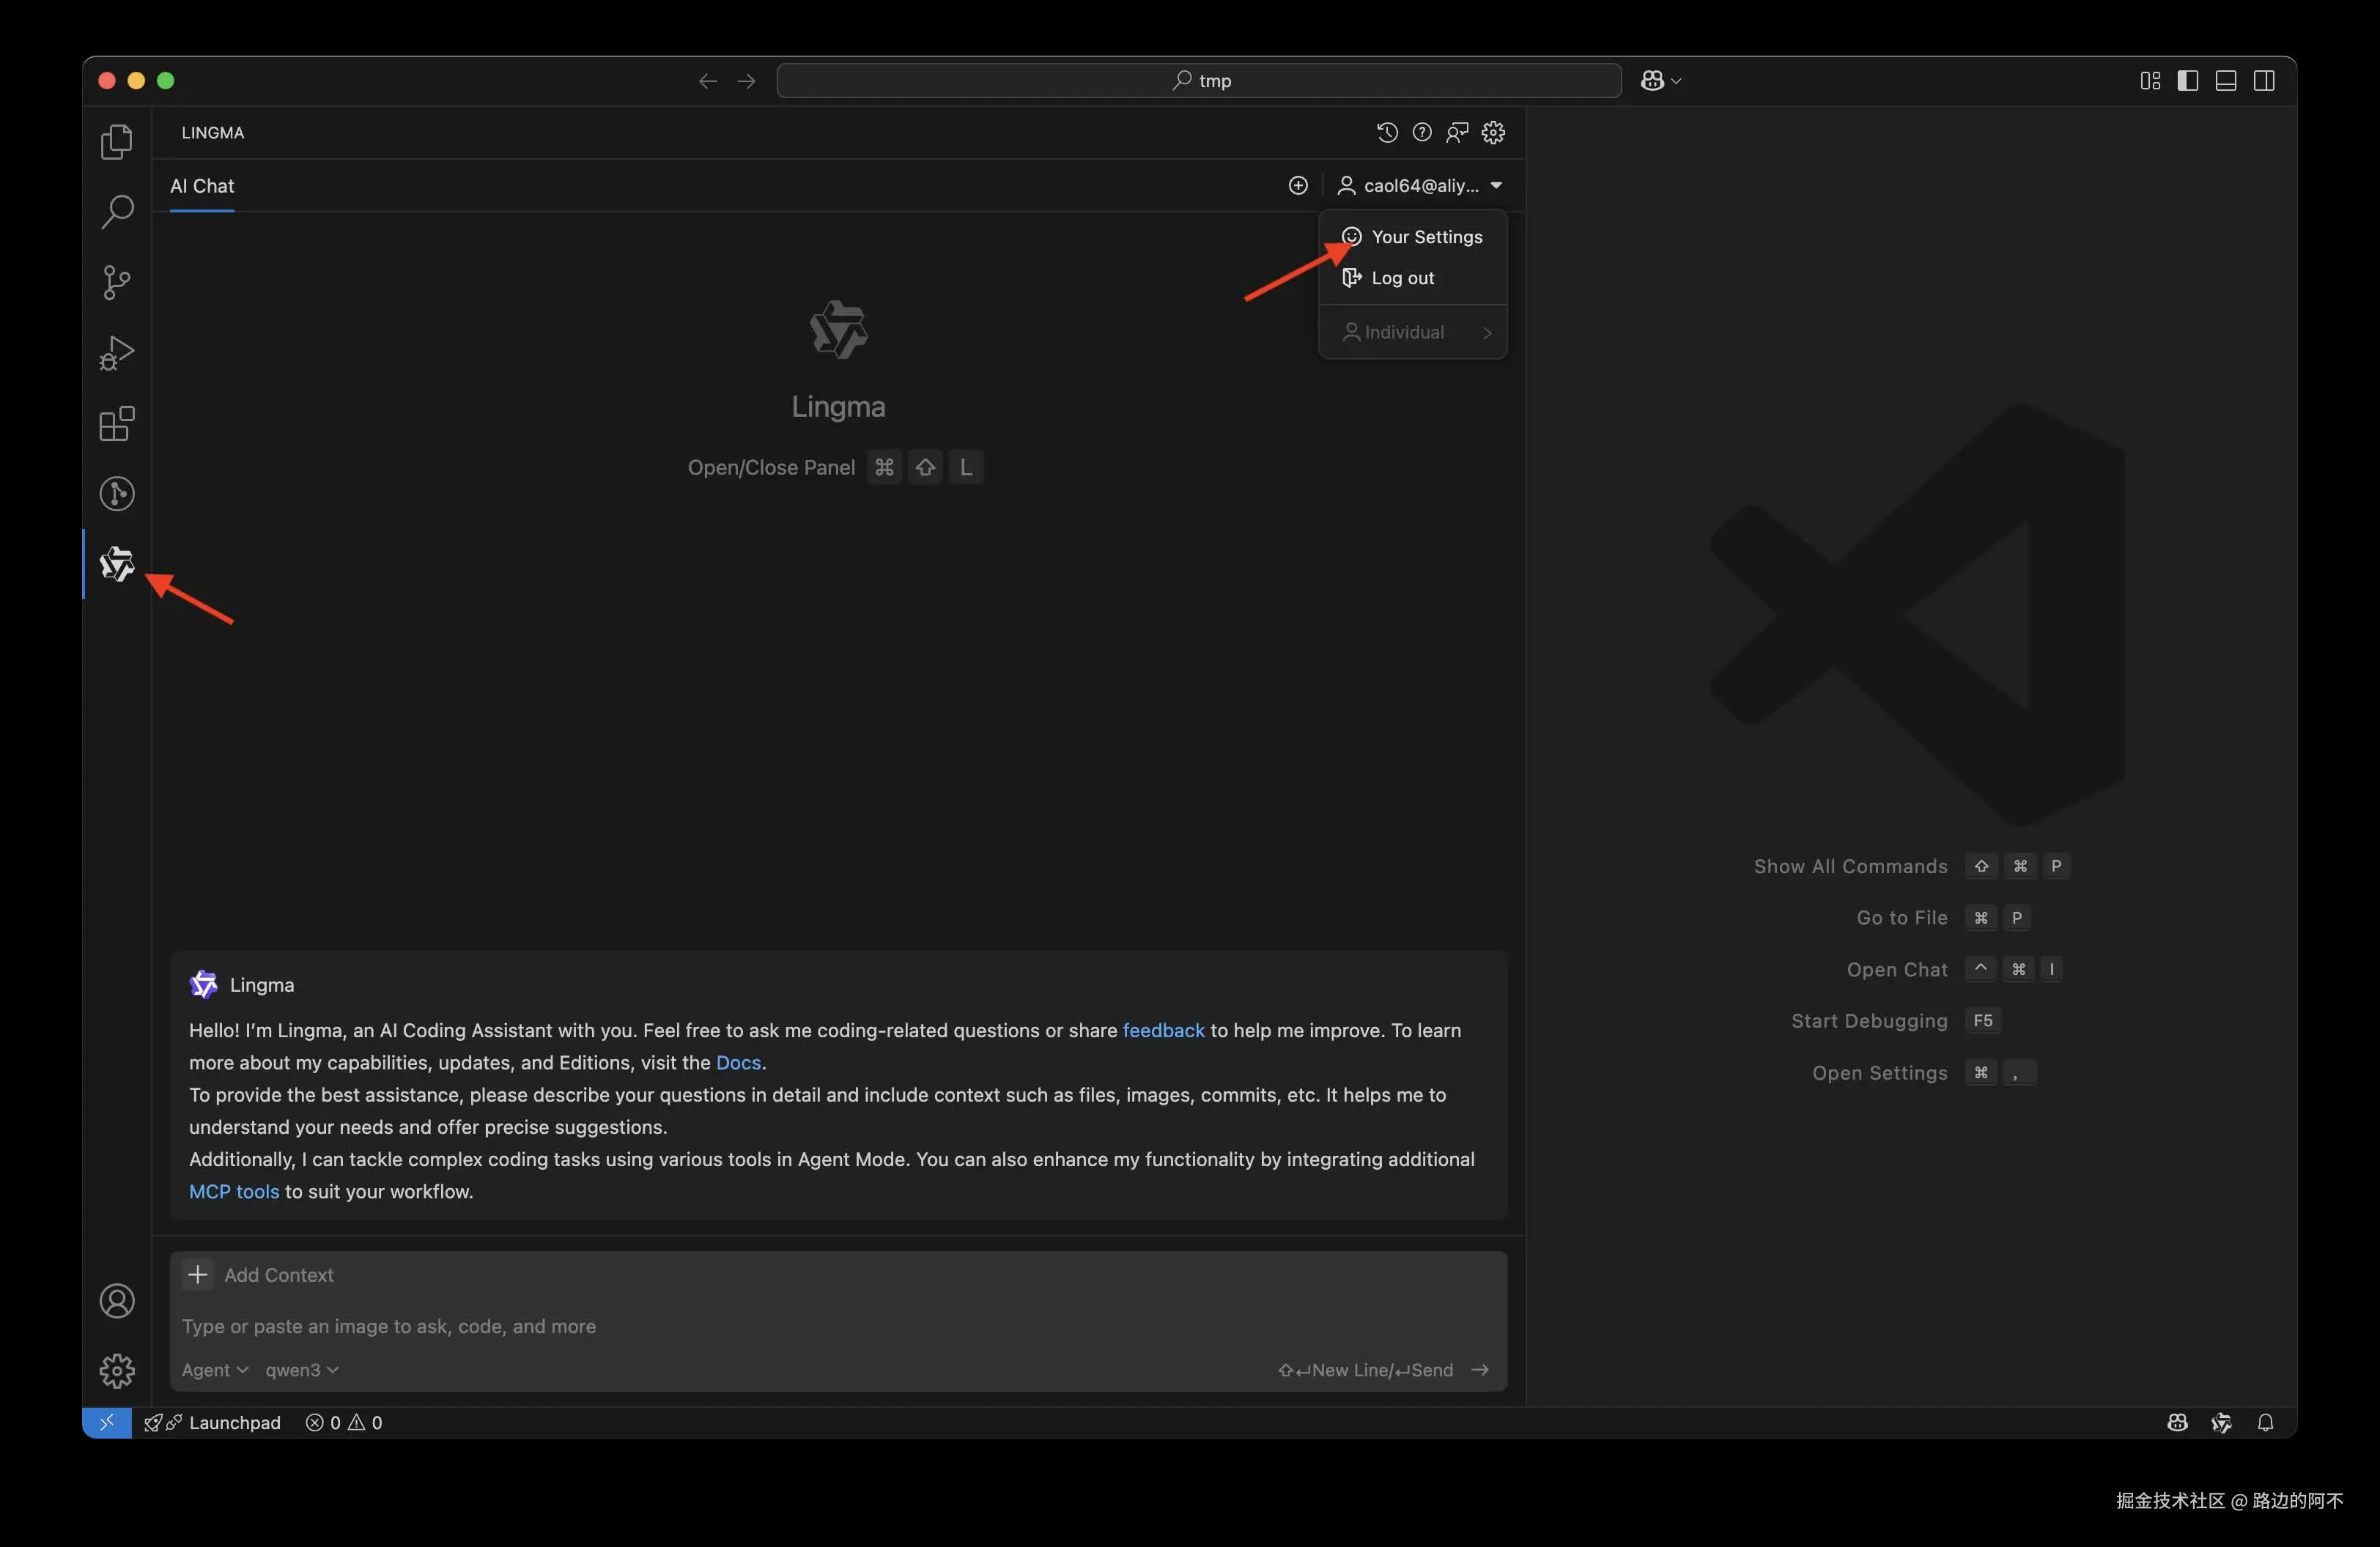Screen dimensions: 2380x1547
Task: Click the Lingma help question mark icon
Action: pyautogui.click(x=1422, y=132)
